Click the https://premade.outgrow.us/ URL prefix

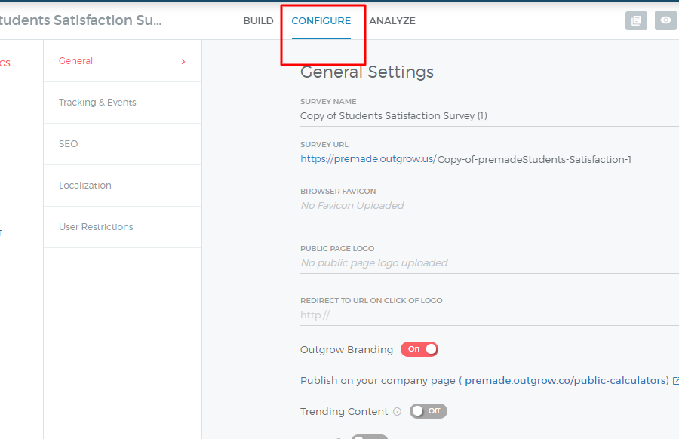pos(367,159)
